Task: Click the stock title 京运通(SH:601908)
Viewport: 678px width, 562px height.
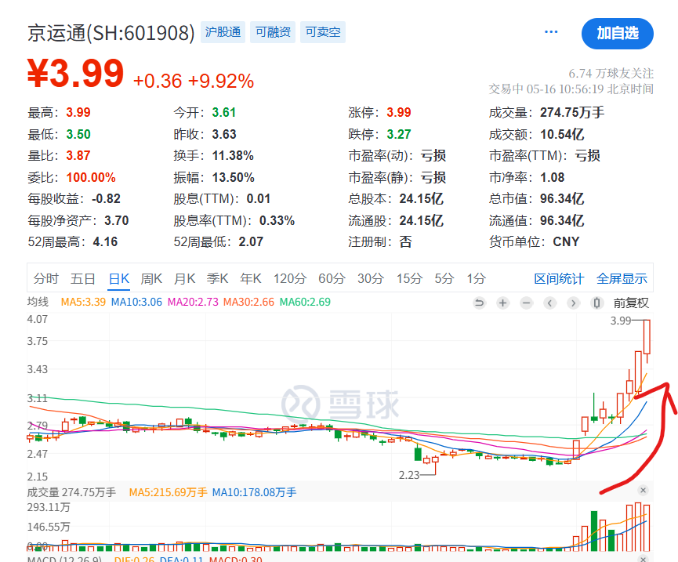Action: click(111, 33)
